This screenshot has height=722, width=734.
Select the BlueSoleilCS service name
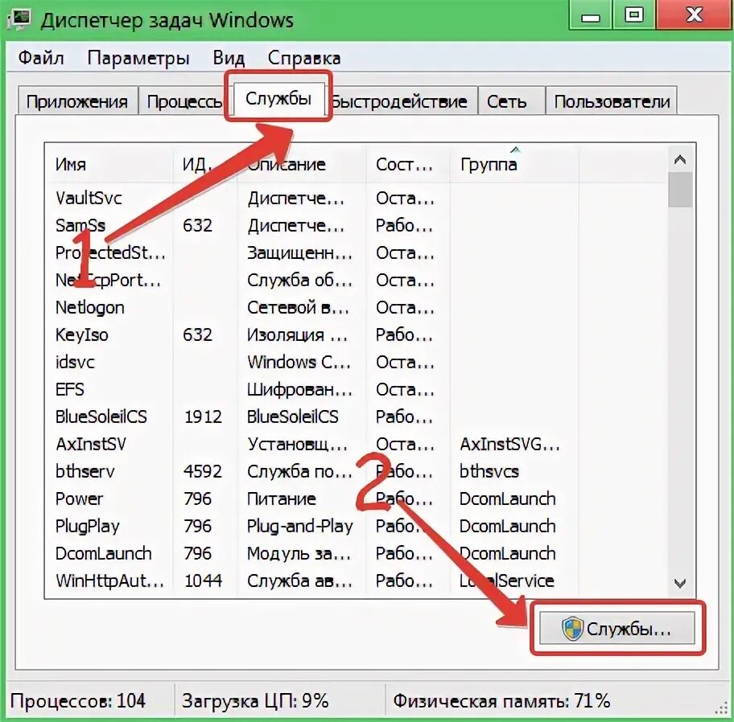tap(101, 416)
